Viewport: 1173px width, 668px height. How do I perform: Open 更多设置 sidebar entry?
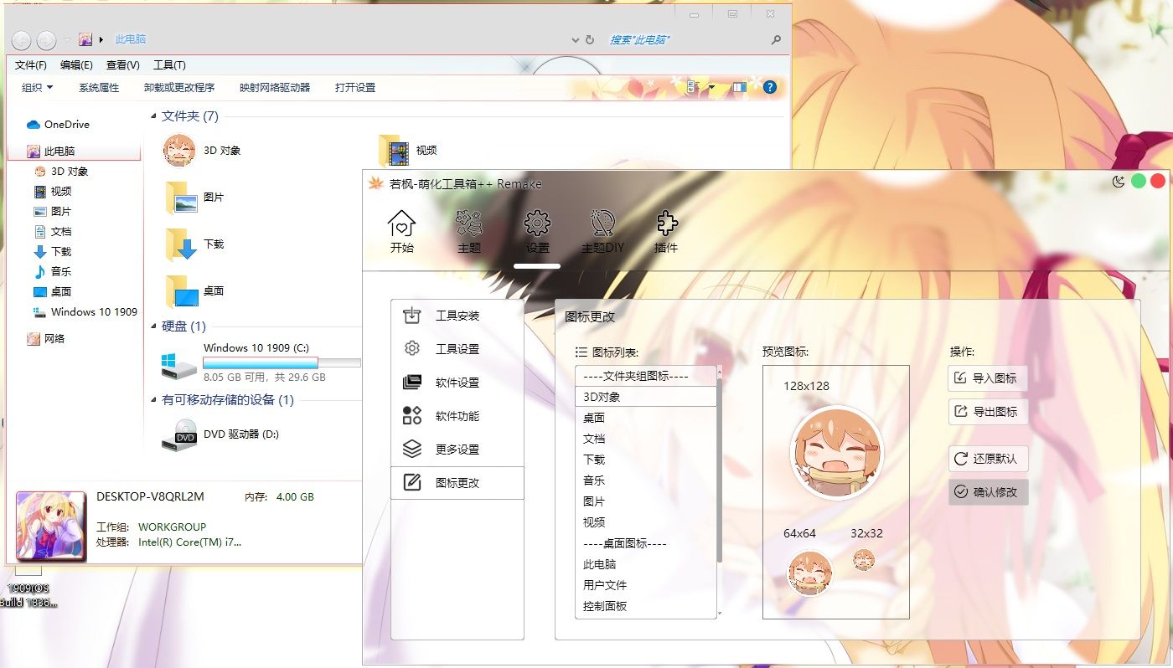tap(457, 450)
